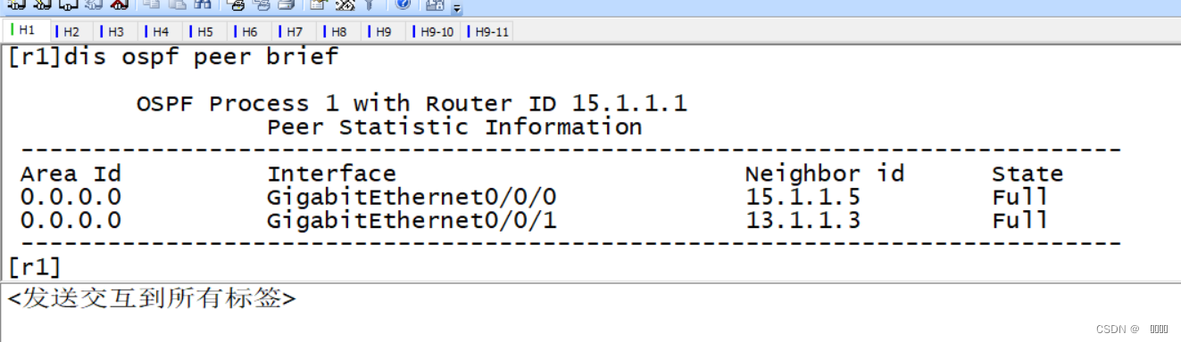This screenshot has height=342, width=1181.
Task: Click the Print printer toolbar icon
Action: [236, 4]
